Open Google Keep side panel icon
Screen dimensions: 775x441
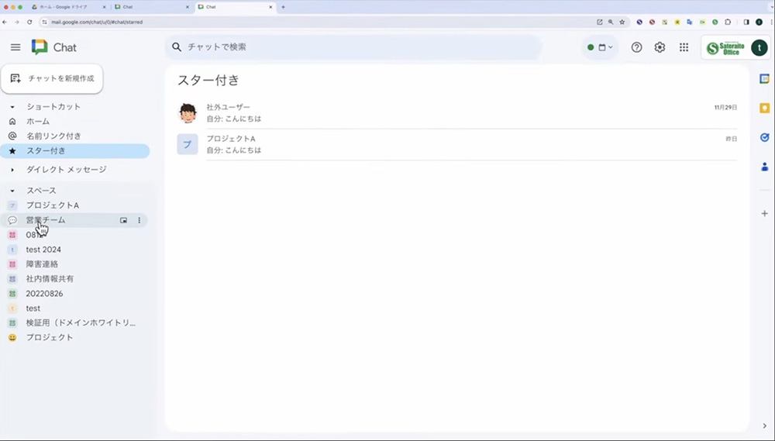(764, 109)
